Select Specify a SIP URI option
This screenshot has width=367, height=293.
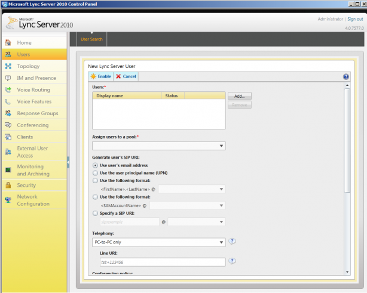[x=95, y=213]
